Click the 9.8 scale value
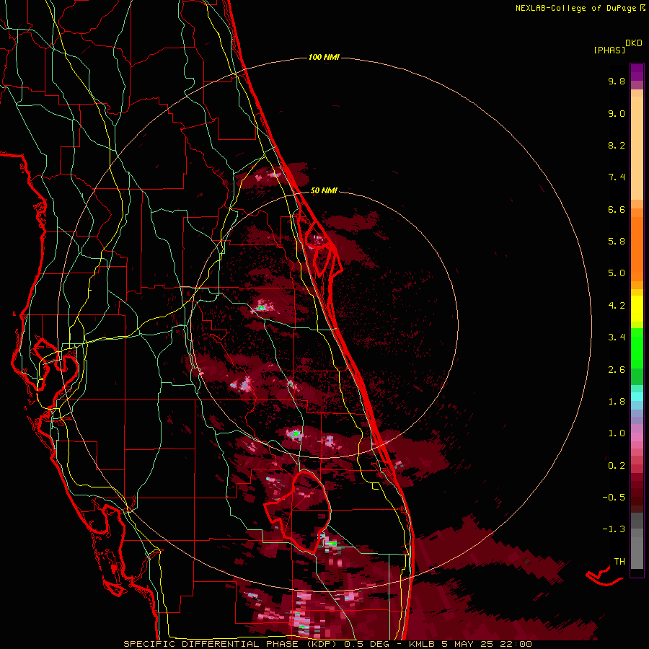The image size is (649, 649). (617, 81)
